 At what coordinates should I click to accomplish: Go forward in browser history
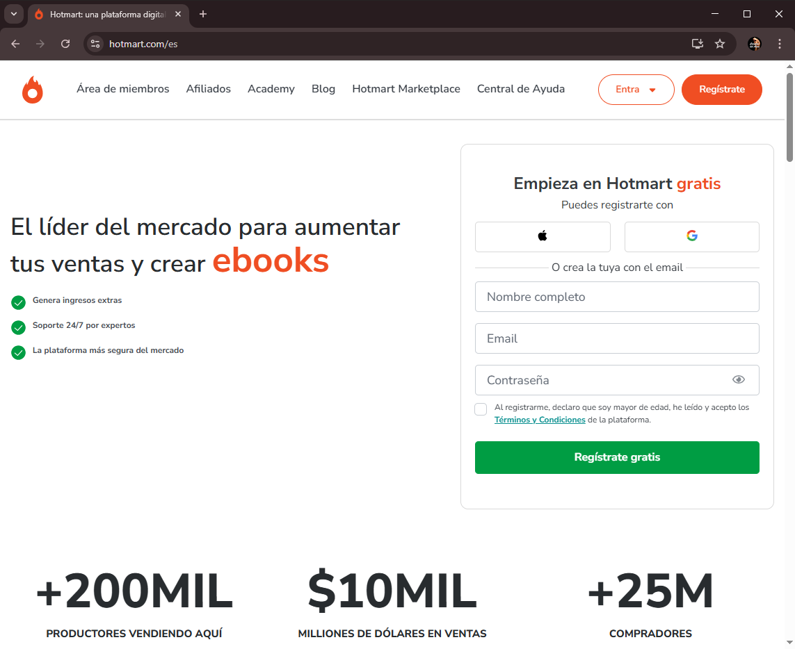40,44
